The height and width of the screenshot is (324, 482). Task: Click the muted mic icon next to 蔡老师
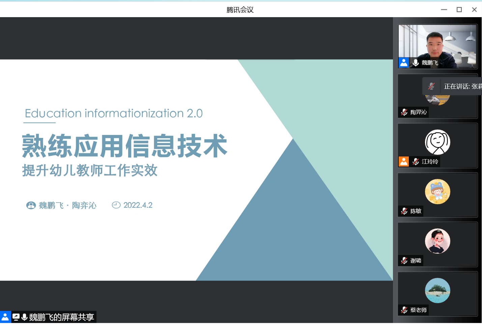coord(404,310)
